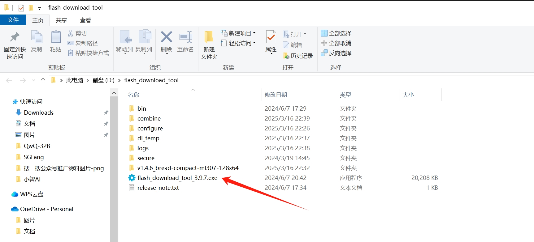Click the navigation pane scroll-up arrow
The width and height of the screenshot is (534, 242).
(x=114, y=93)
